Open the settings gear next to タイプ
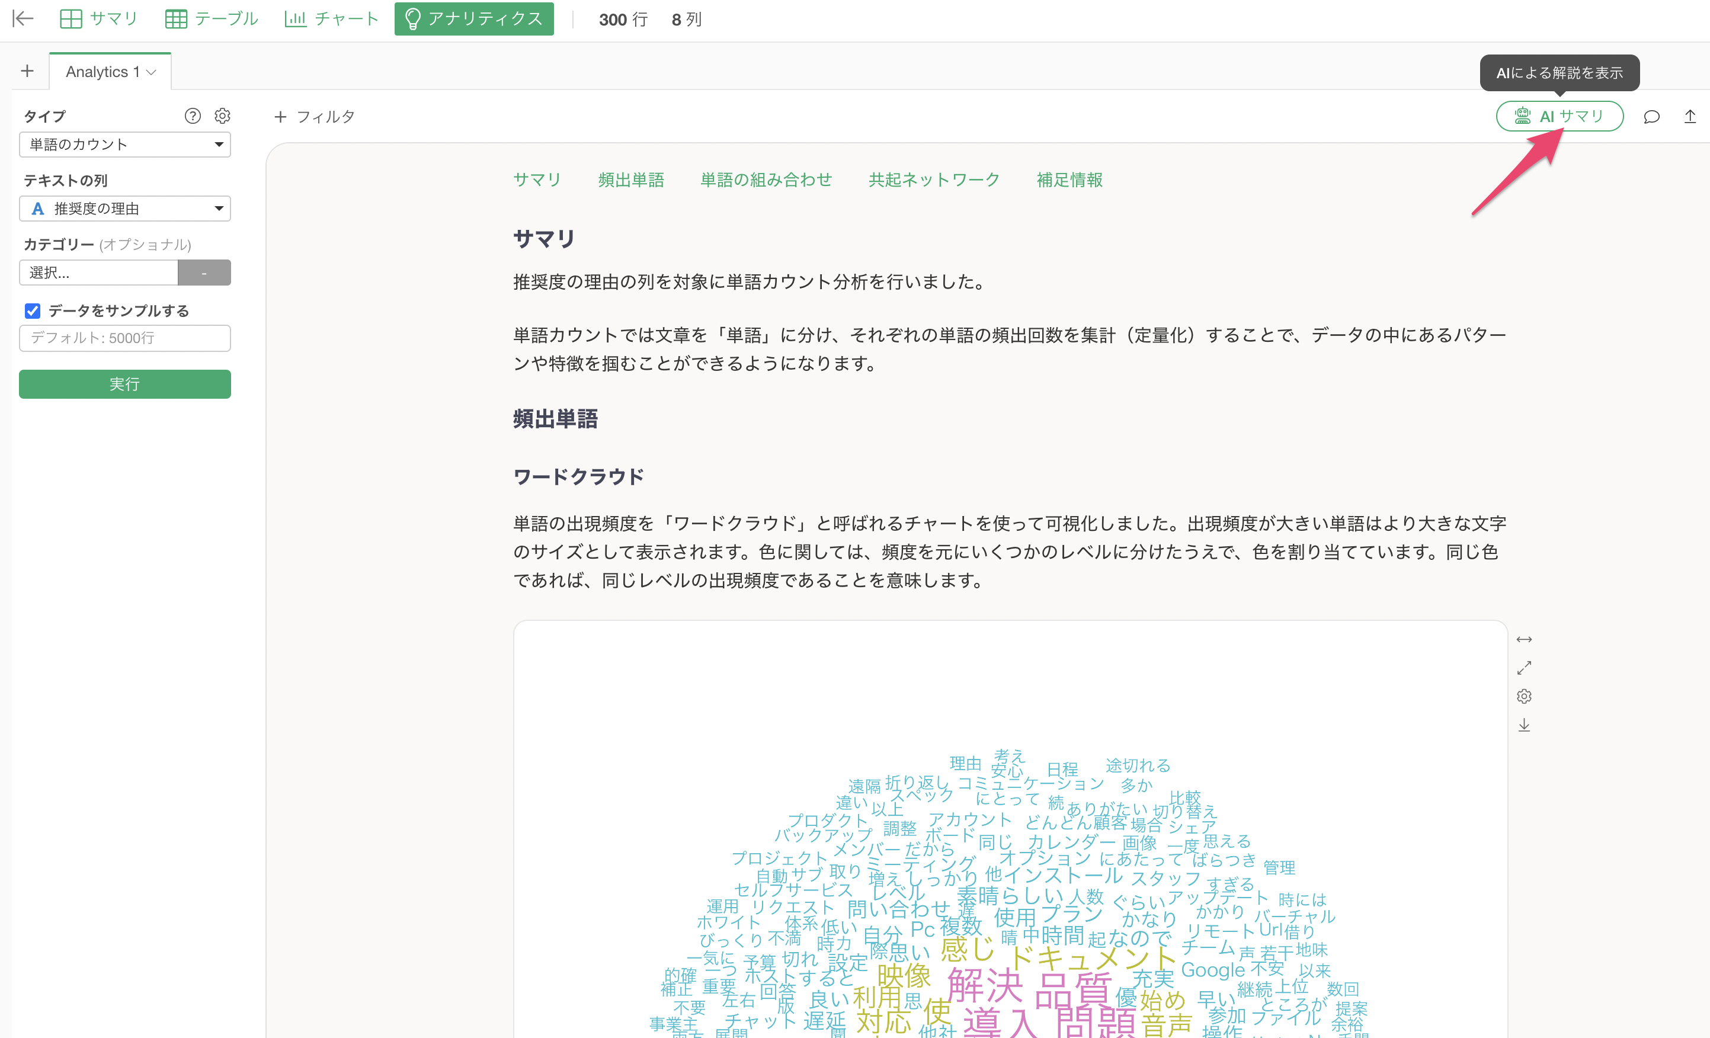Image resolution: width=1710 pixels, height=1038 pixels. coord(222,116)
